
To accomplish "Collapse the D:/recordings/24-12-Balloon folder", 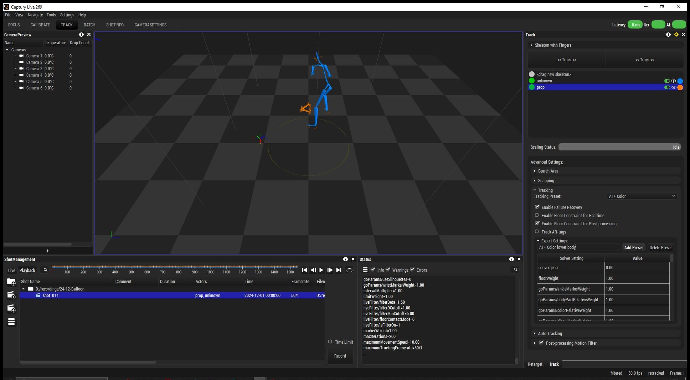I will click(24, 289).
